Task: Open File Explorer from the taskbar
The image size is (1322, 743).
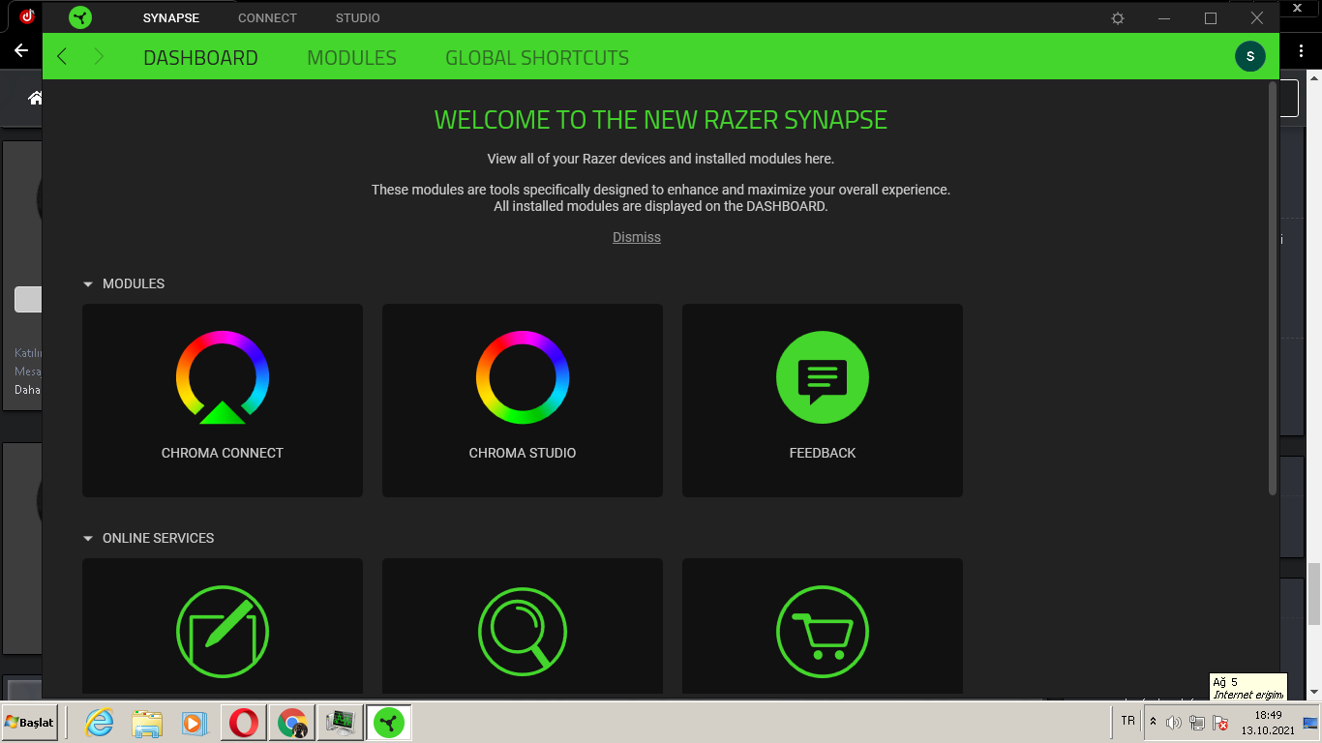Action: pyautogui.click(x=147, y=723)
